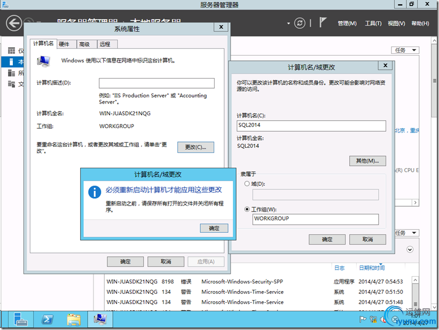This screenshot has width=439, height=330.
Task: Switch to the Advanced tab
Action: coord(87,44)
